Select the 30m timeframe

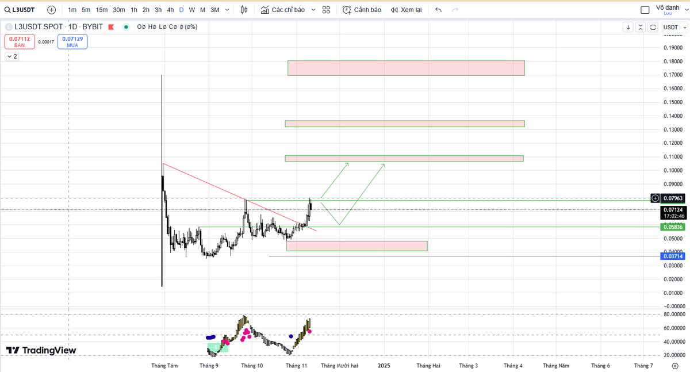119,10
